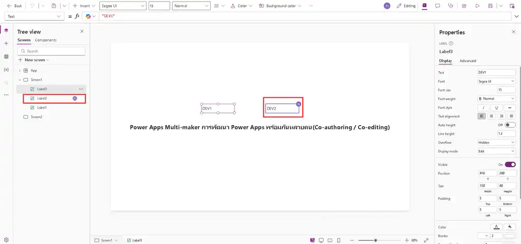The width and height of the screenshot is (521, 244).
Task: Click the co-author PS avatar in header
Action: [x=387, y=6]
